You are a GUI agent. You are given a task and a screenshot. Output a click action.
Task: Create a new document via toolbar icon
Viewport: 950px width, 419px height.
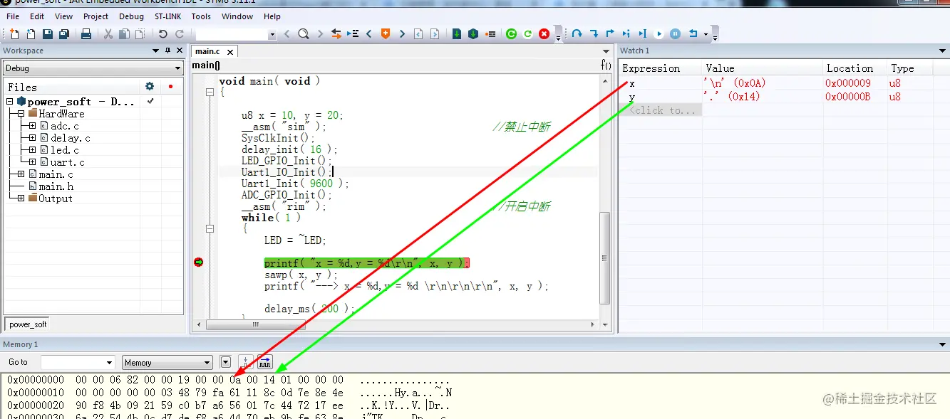[x=14, y=34]
